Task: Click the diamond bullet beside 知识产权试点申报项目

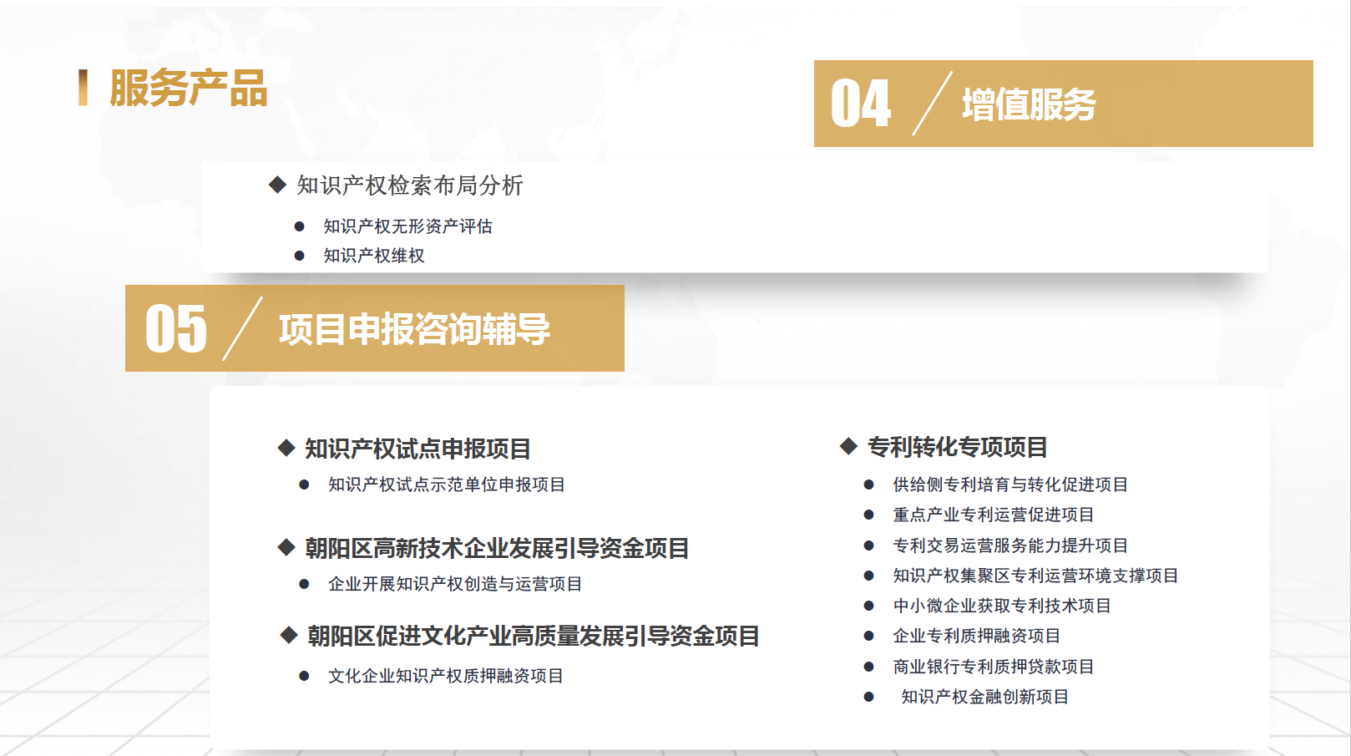Action: click(286, 449)
